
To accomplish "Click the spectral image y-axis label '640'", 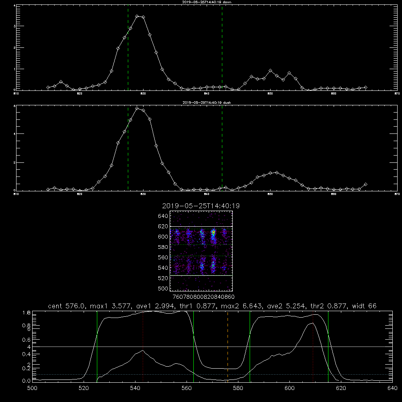I will click(x=163, y=216).
